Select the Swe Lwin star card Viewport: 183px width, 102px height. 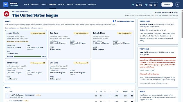tap(69, 71)
